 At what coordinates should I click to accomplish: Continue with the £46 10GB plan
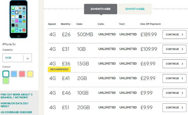tap(174, 93)
